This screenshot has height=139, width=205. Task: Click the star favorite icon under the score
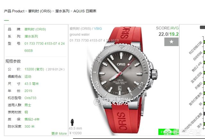click(171, 42)
